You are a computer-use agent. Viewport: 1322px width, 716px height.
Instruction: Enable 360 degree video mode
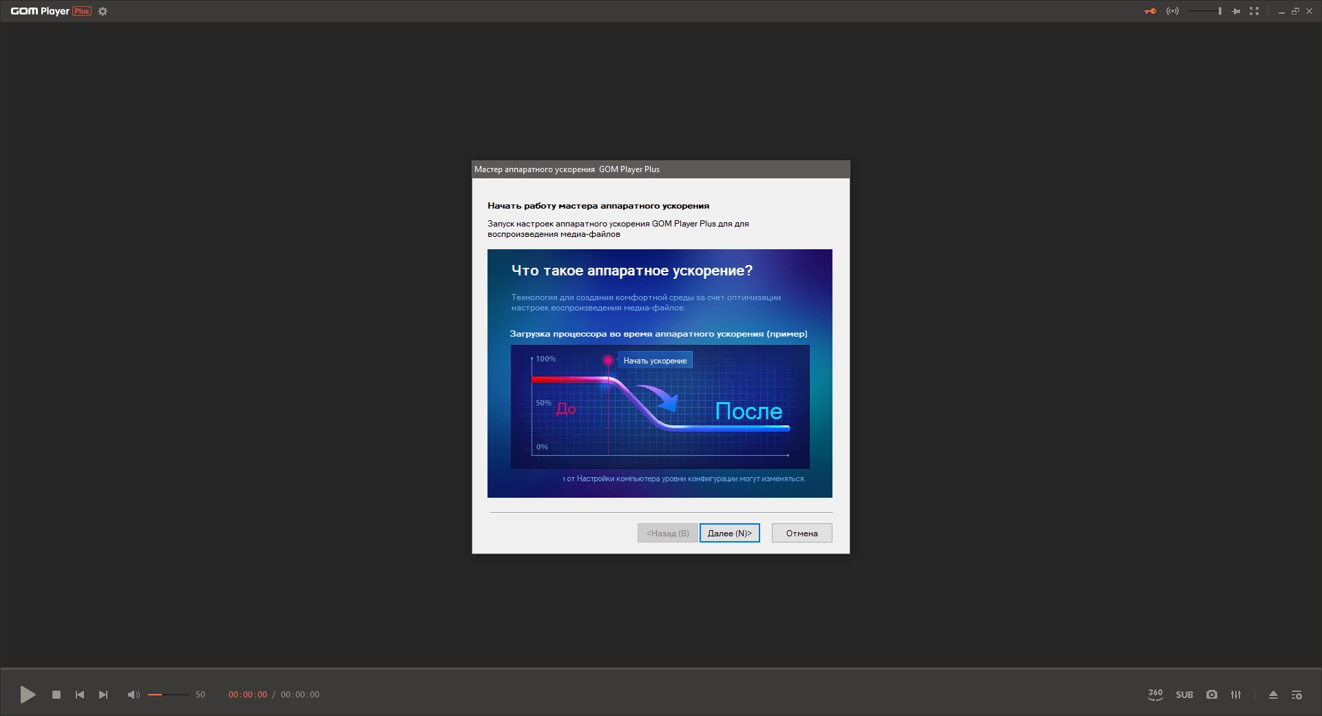(1155, 695)
